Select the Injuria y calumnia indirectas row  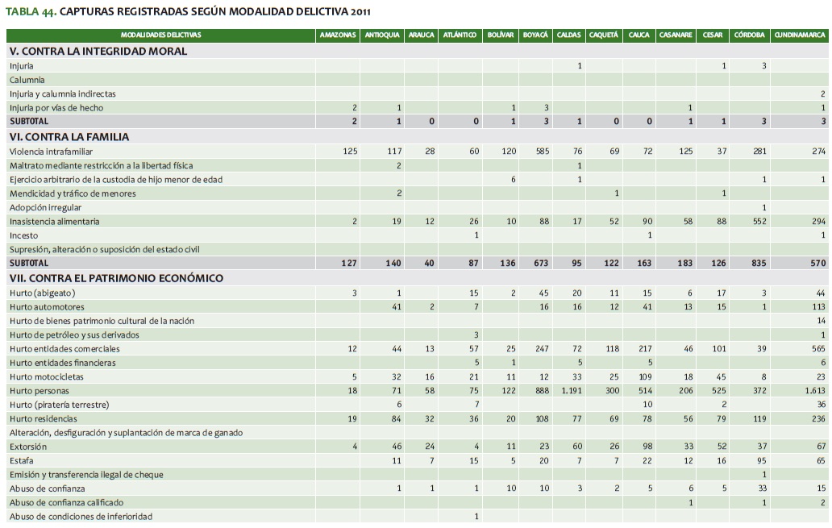(62, 94)
